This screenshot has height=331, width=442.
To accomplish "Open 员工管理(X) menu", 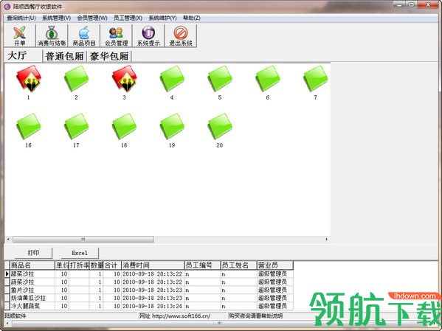I will [128, 18].
